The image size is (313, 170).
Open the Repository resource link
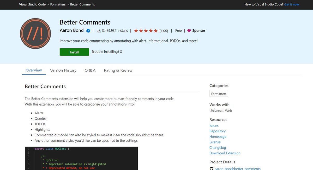pyautogui.click(x=218, y=131)
